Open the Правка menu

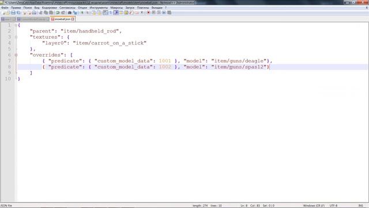point(16,8)
